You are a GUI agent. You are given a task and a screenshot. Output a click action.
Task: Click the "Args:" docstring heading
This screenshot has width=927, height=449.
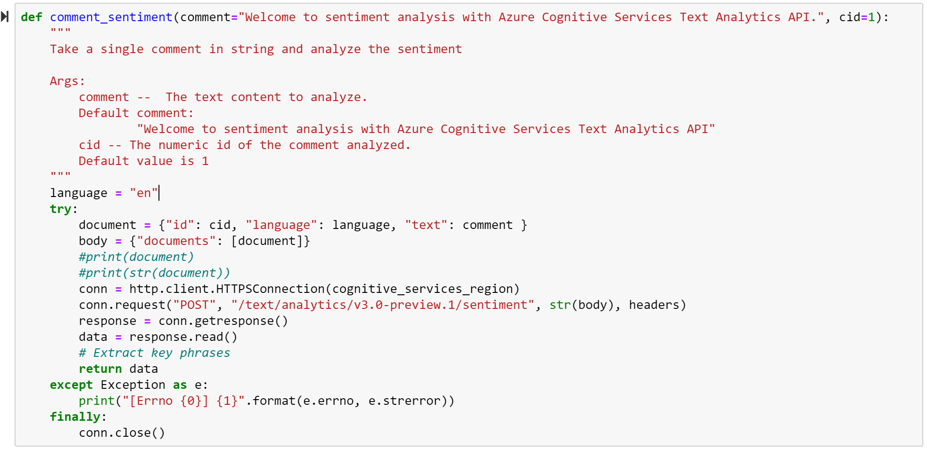pos(67,81)
